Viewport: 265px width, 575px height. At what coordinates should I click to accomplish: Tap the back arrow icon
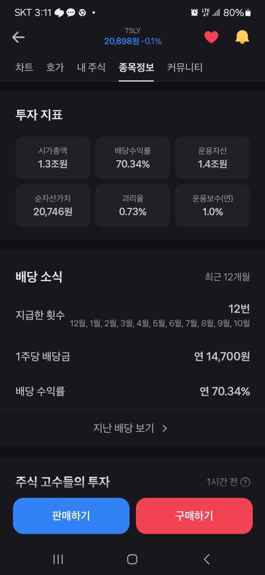[x=18, y=37]
